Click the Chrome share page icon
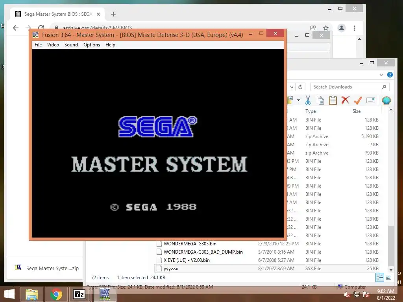Image resolution: width=403 pixels, height=302 pixels. 313,28
